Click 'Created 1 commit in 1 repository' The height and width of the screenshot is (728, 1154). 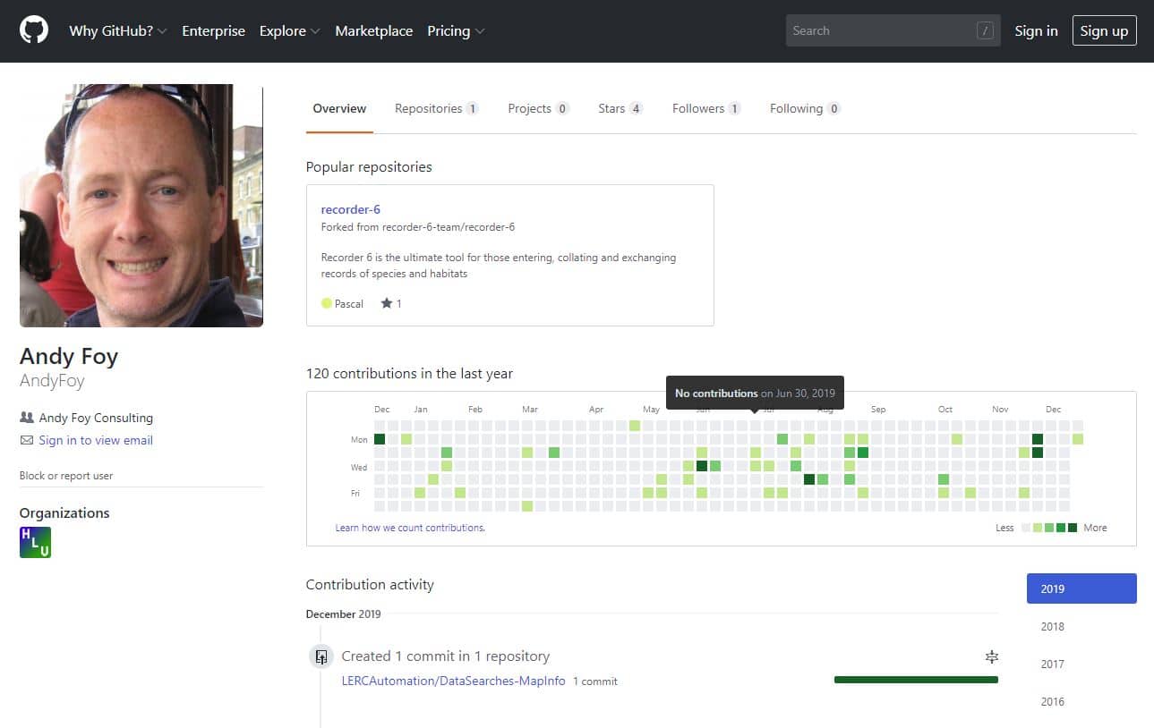click(x=446, y=656)
